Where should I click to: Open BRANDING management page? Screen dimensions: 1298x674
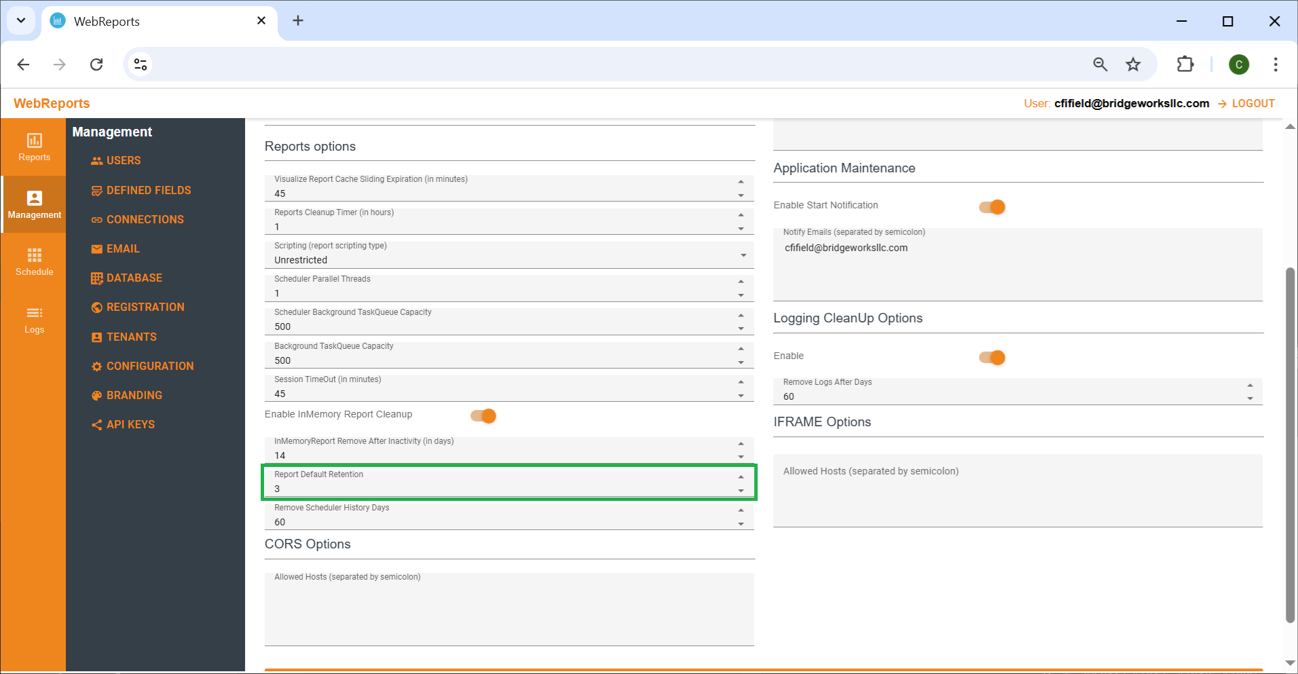134,396
